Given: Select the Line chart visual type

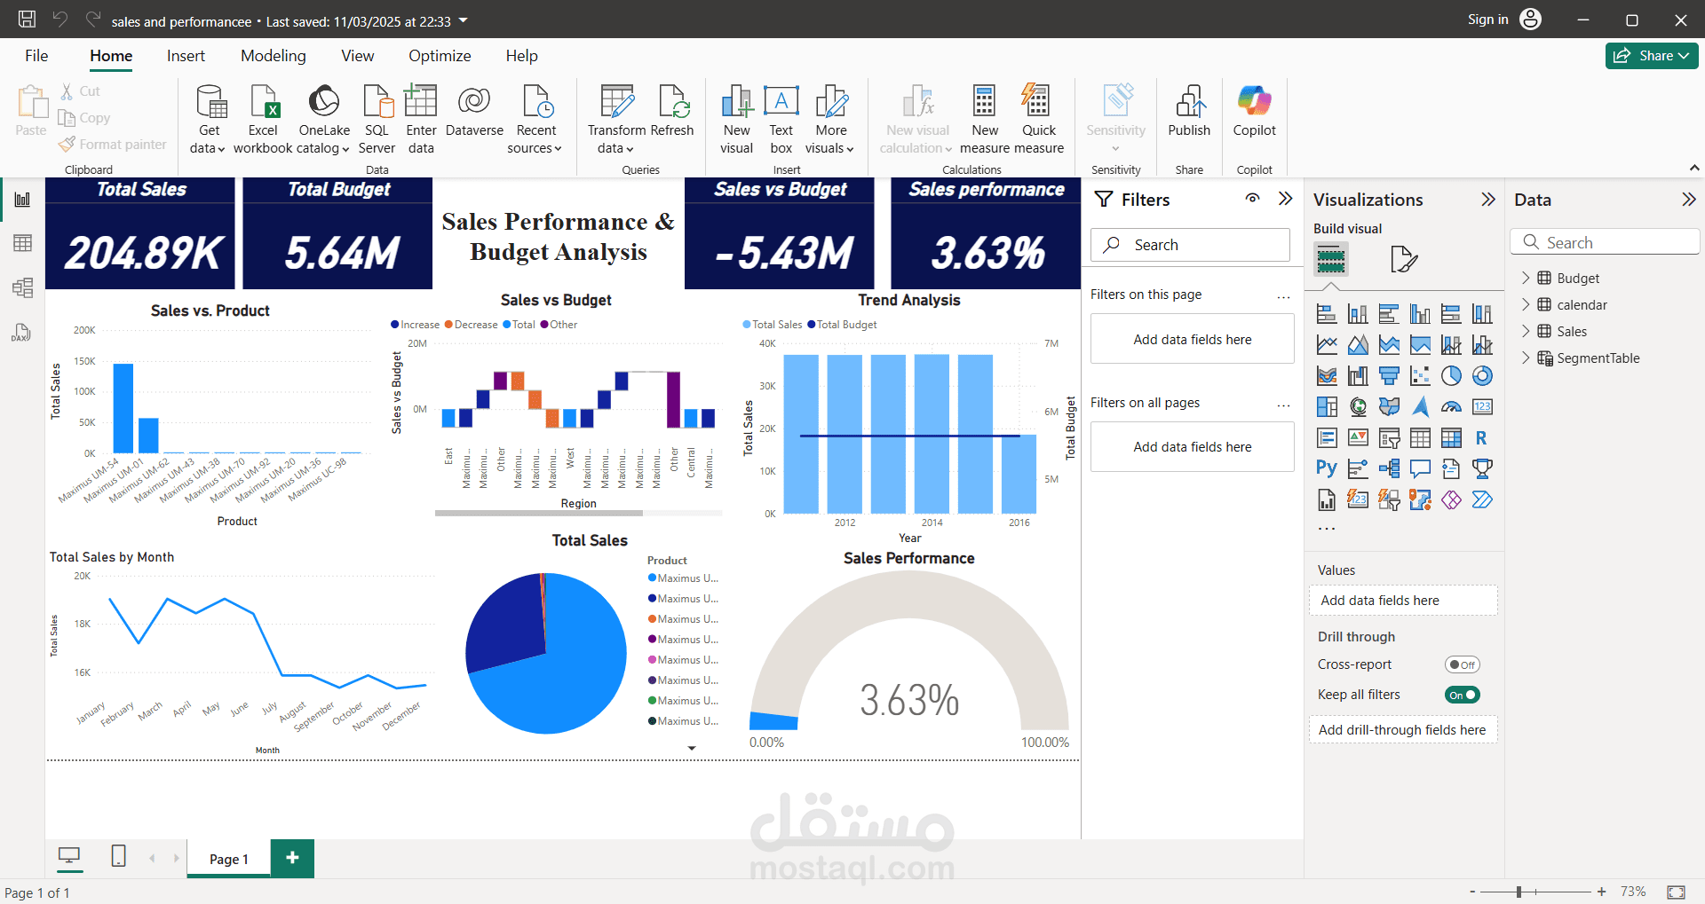Looking at the screenshot, I should (x=1327, y=345).
